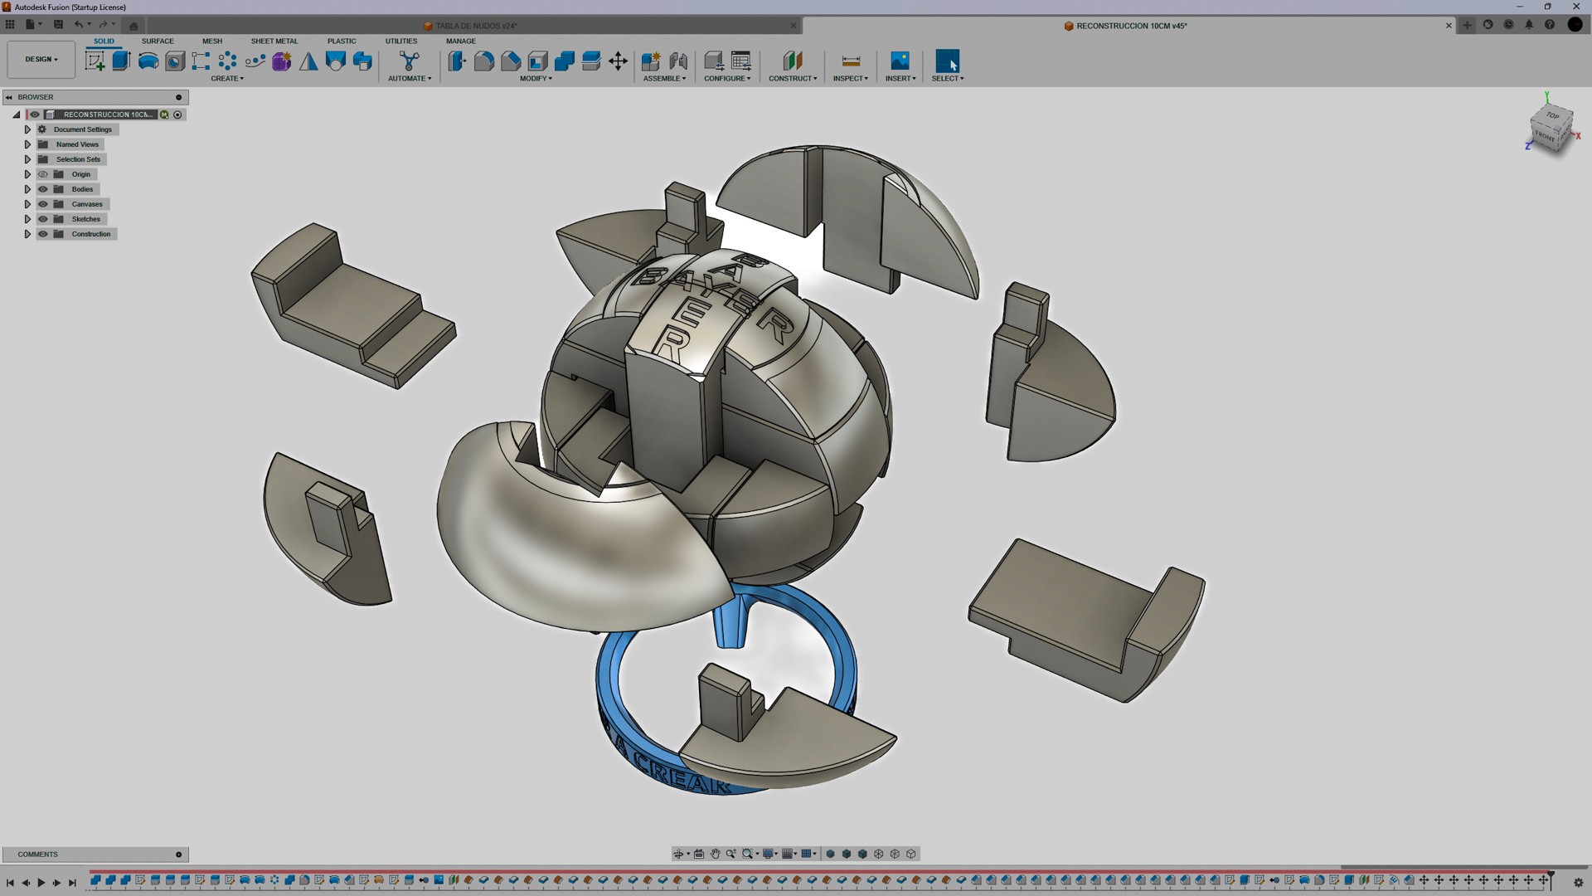Expand the Named Views folder
The width and height of the screenshot is (1592, 896).
pos(27,144)
